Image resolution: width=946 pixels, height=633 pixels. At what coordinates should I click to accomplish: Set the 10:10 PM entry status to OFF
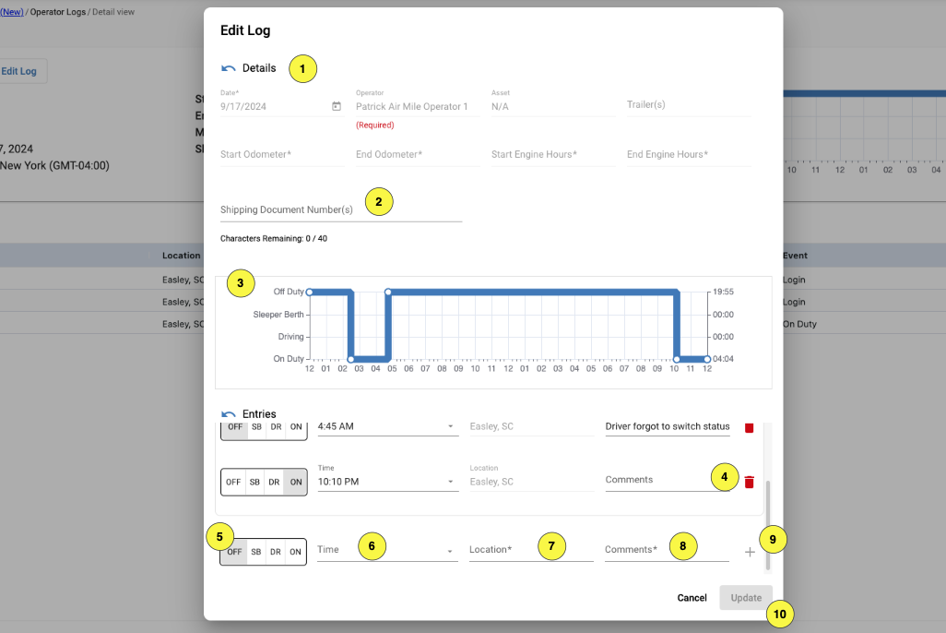pos(233,482)
